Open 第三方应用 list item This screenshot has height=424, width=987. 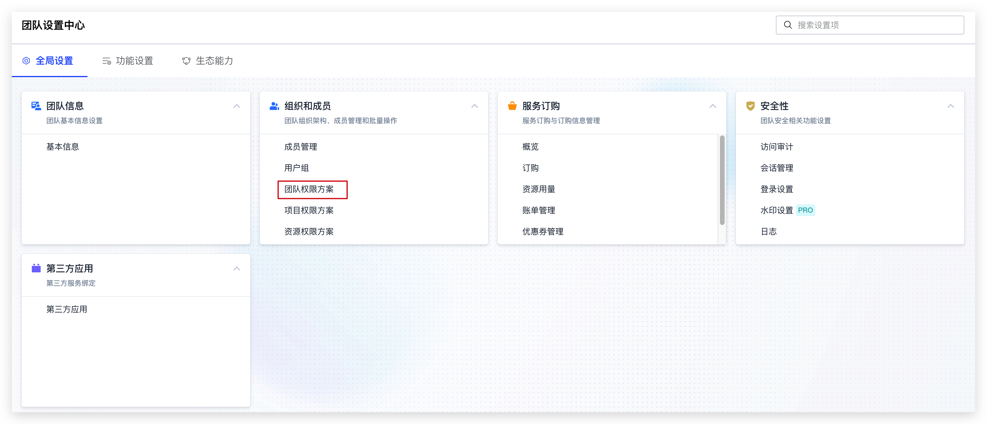67,309
